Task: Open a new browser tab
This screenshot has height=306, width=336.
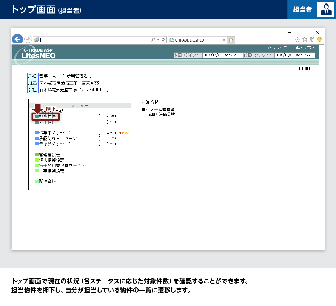Action: tap(231, 40)
